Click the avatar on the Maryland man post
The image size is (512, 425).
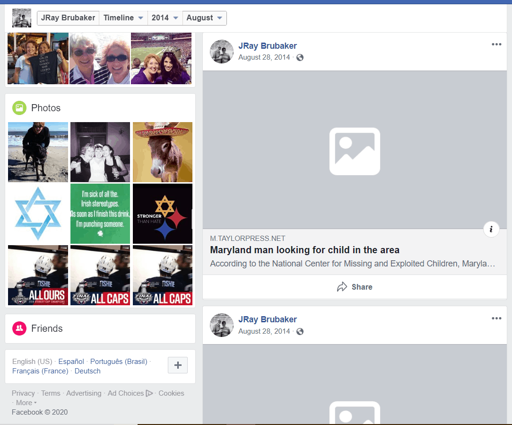(222, 52)
